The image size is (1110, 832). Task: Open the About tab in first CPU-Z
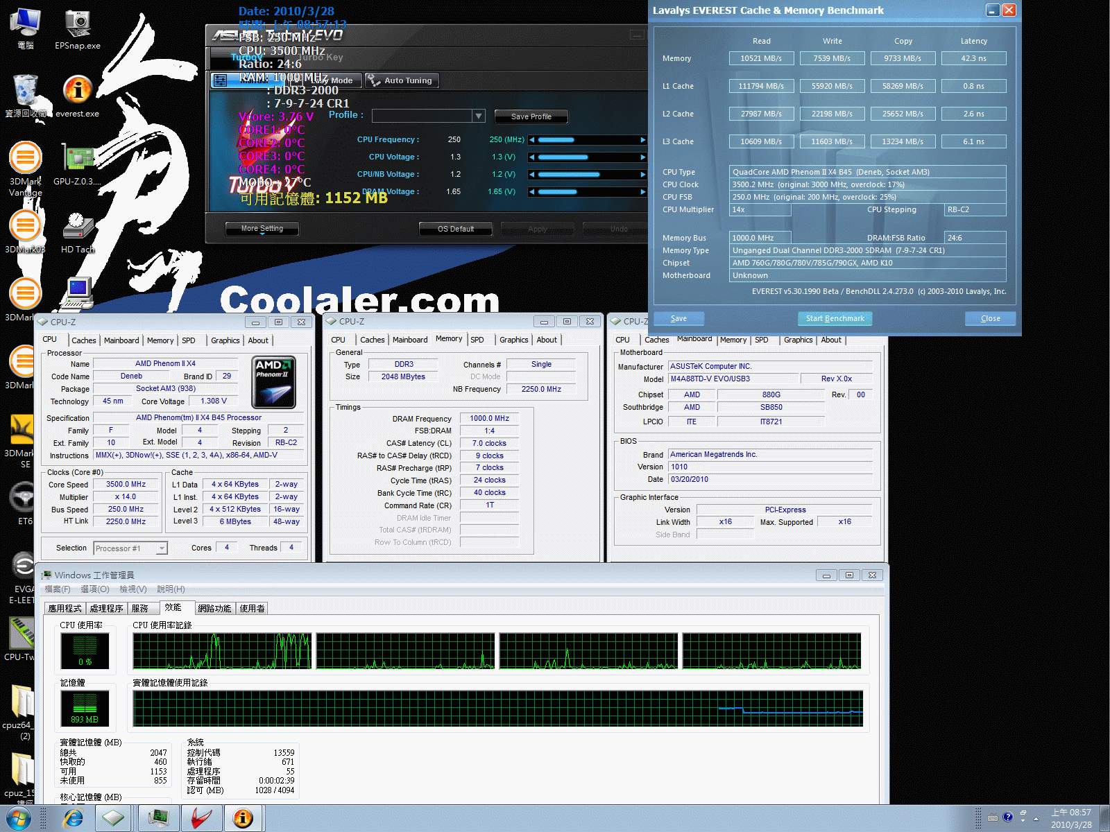point(258,340)
